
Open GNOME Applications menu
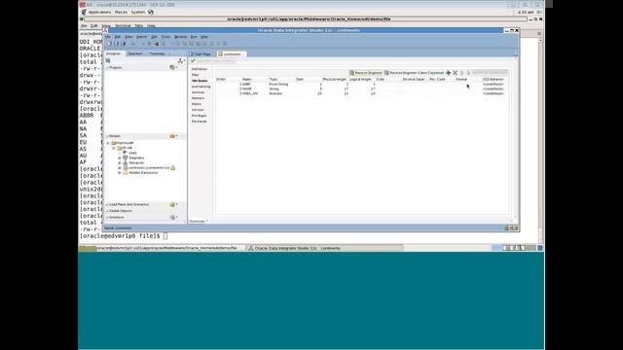click(x=99, y=13)
